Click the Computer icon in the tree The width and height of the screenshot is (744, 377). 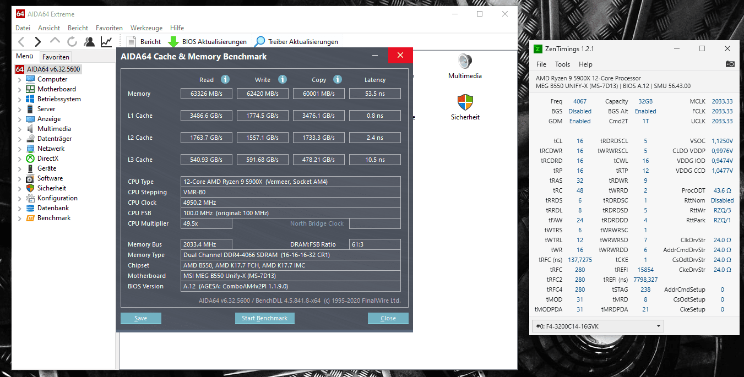point(30,79)
